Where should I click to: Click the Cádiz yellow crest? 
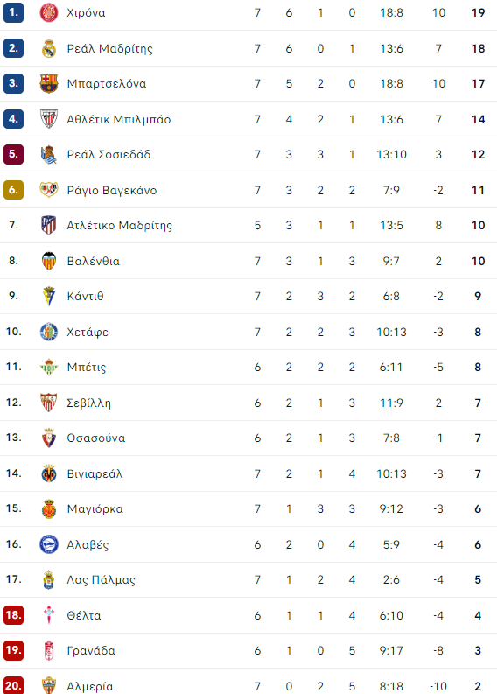click(x=49, y=296)
